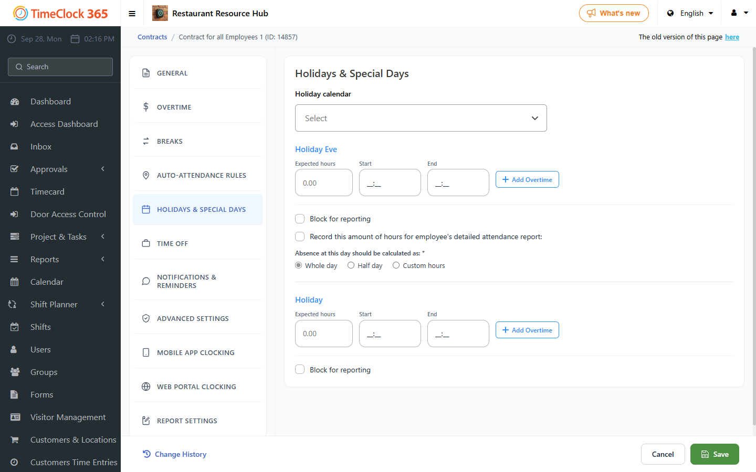Viewport: 756px width, 472px height.
Task: Click Holiday Eve End time field
Action: click(458, 183)
